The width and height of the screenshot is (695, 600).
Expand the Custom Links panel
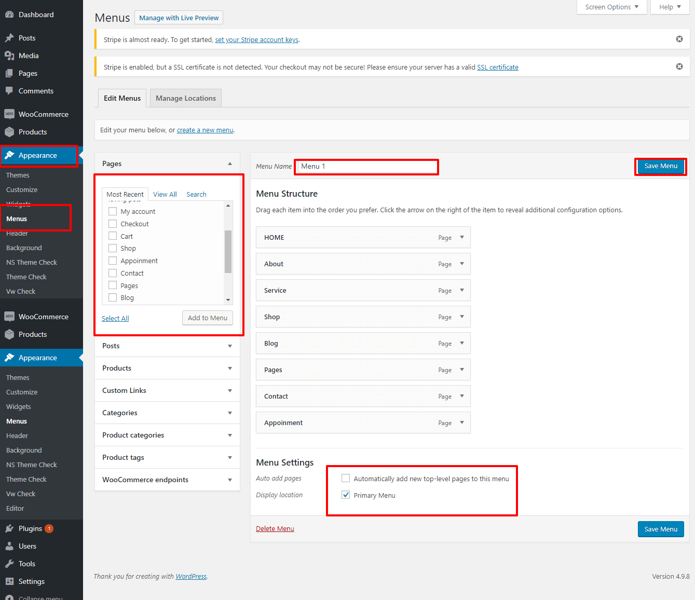(229, 391)
